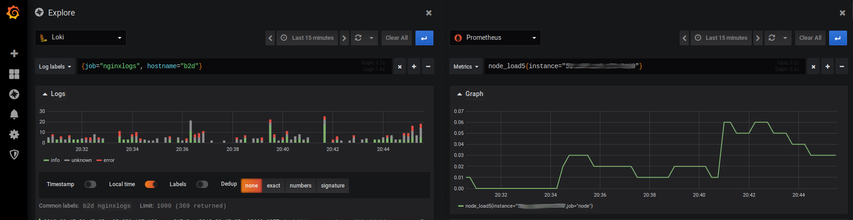Add a new Loki query row
Image resolution: width=853 pixels, height=220 pixels.
click(414, 67)
